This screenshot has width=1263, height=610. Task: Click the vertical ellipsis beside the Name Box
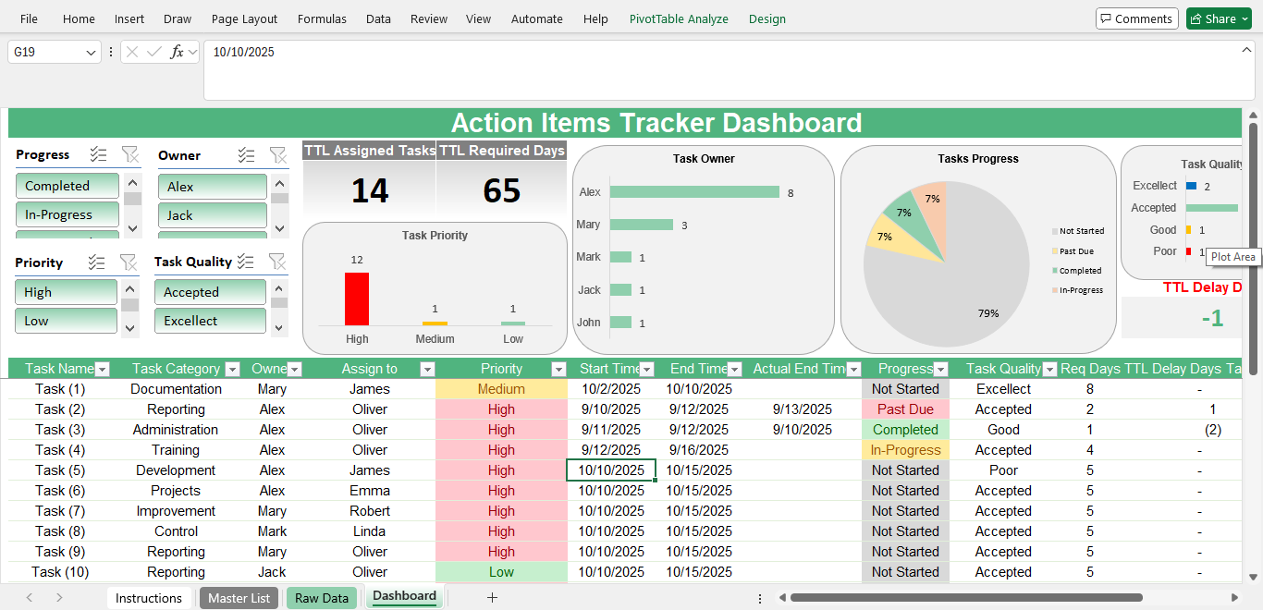click(x=109, y=52)
